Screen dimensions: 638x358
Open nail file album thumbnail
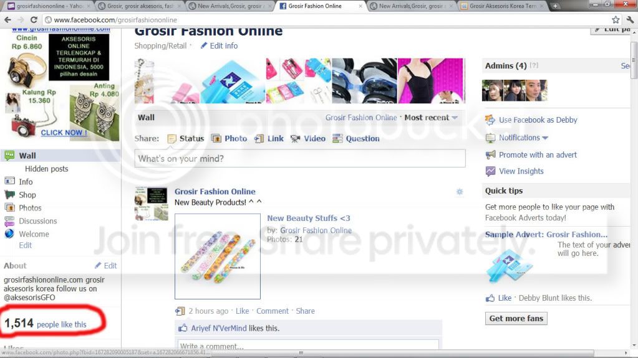(218, 257)
